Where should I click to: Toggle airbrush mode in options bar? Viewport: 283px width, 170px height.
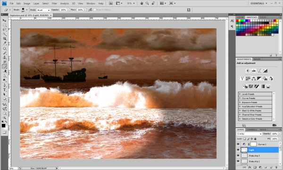click(90, 10)
